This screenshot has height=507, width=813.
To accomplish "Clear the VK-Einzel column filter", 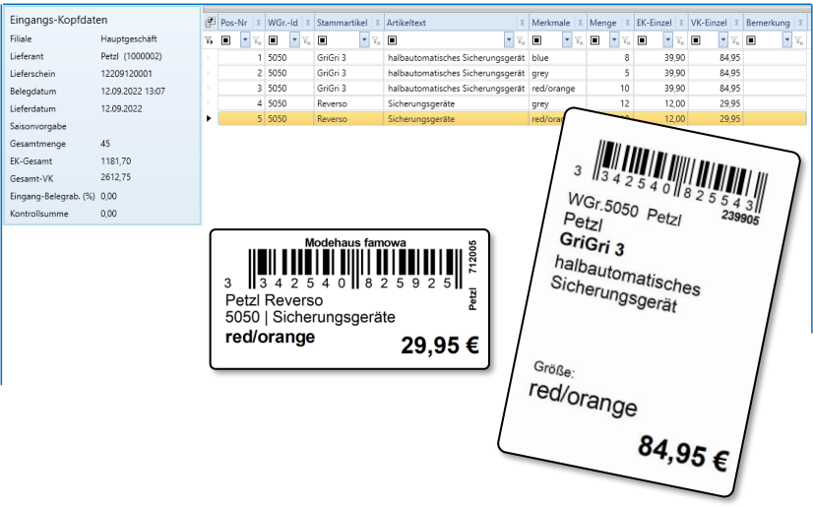I will (x=735, y=40).
